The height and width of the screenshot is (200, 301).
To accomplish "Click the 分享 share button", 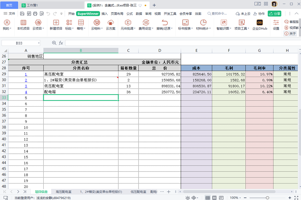I will 275,14.
